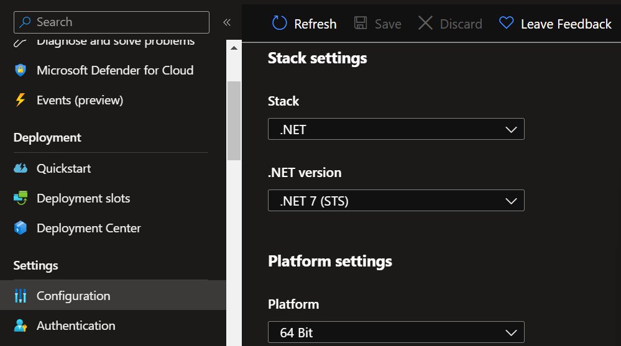The height and width of the screenshot is (346, 621).
Task: Go to Quickstart page
Action: point(64,168)
